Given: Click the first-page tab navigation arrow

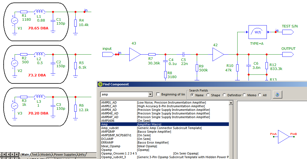Looking at the screenshot, I should (x=4, y=154).
